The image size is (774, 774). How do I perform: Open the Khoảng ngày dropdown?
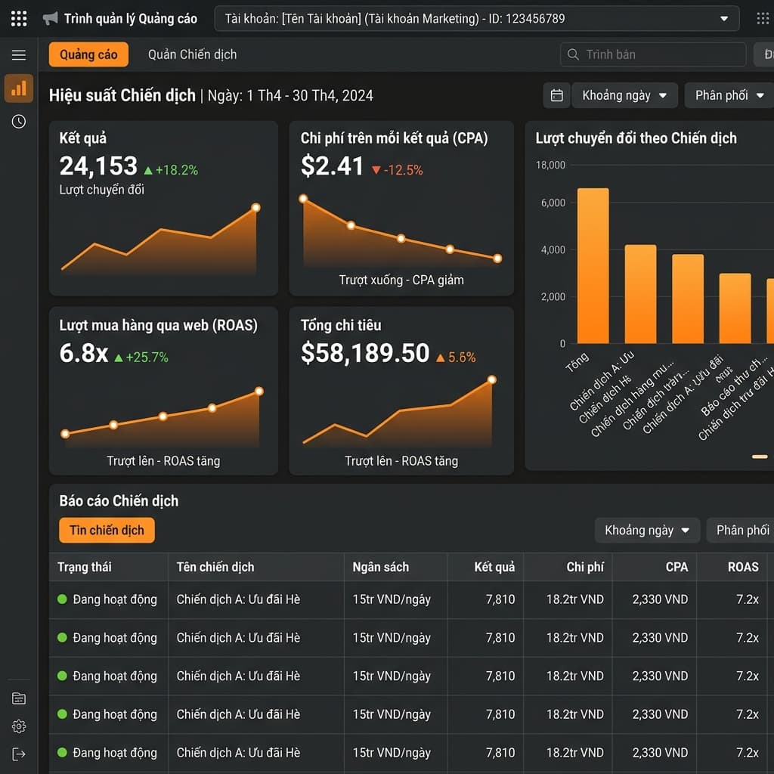(x=624, y=95)
